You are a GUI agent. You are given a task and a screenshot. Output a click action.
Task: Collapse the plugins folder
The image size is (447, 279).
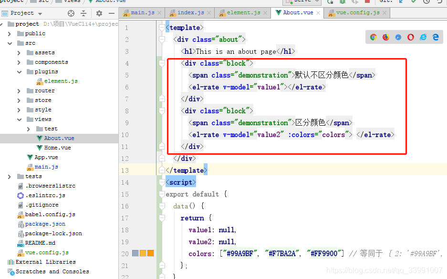(19, 72)
